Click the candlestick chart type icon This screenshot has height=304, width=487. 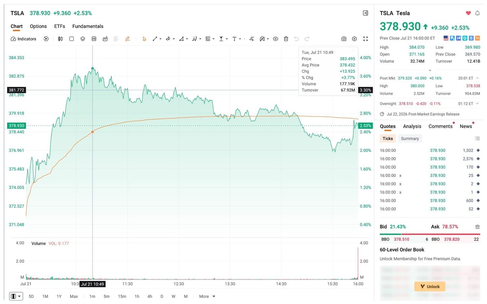pyautogui.click(x=60, y=39)
